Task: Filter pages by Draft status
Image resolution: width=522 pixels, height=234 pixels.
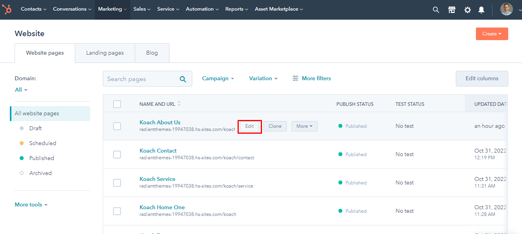Action: click(x=35, y=129)
